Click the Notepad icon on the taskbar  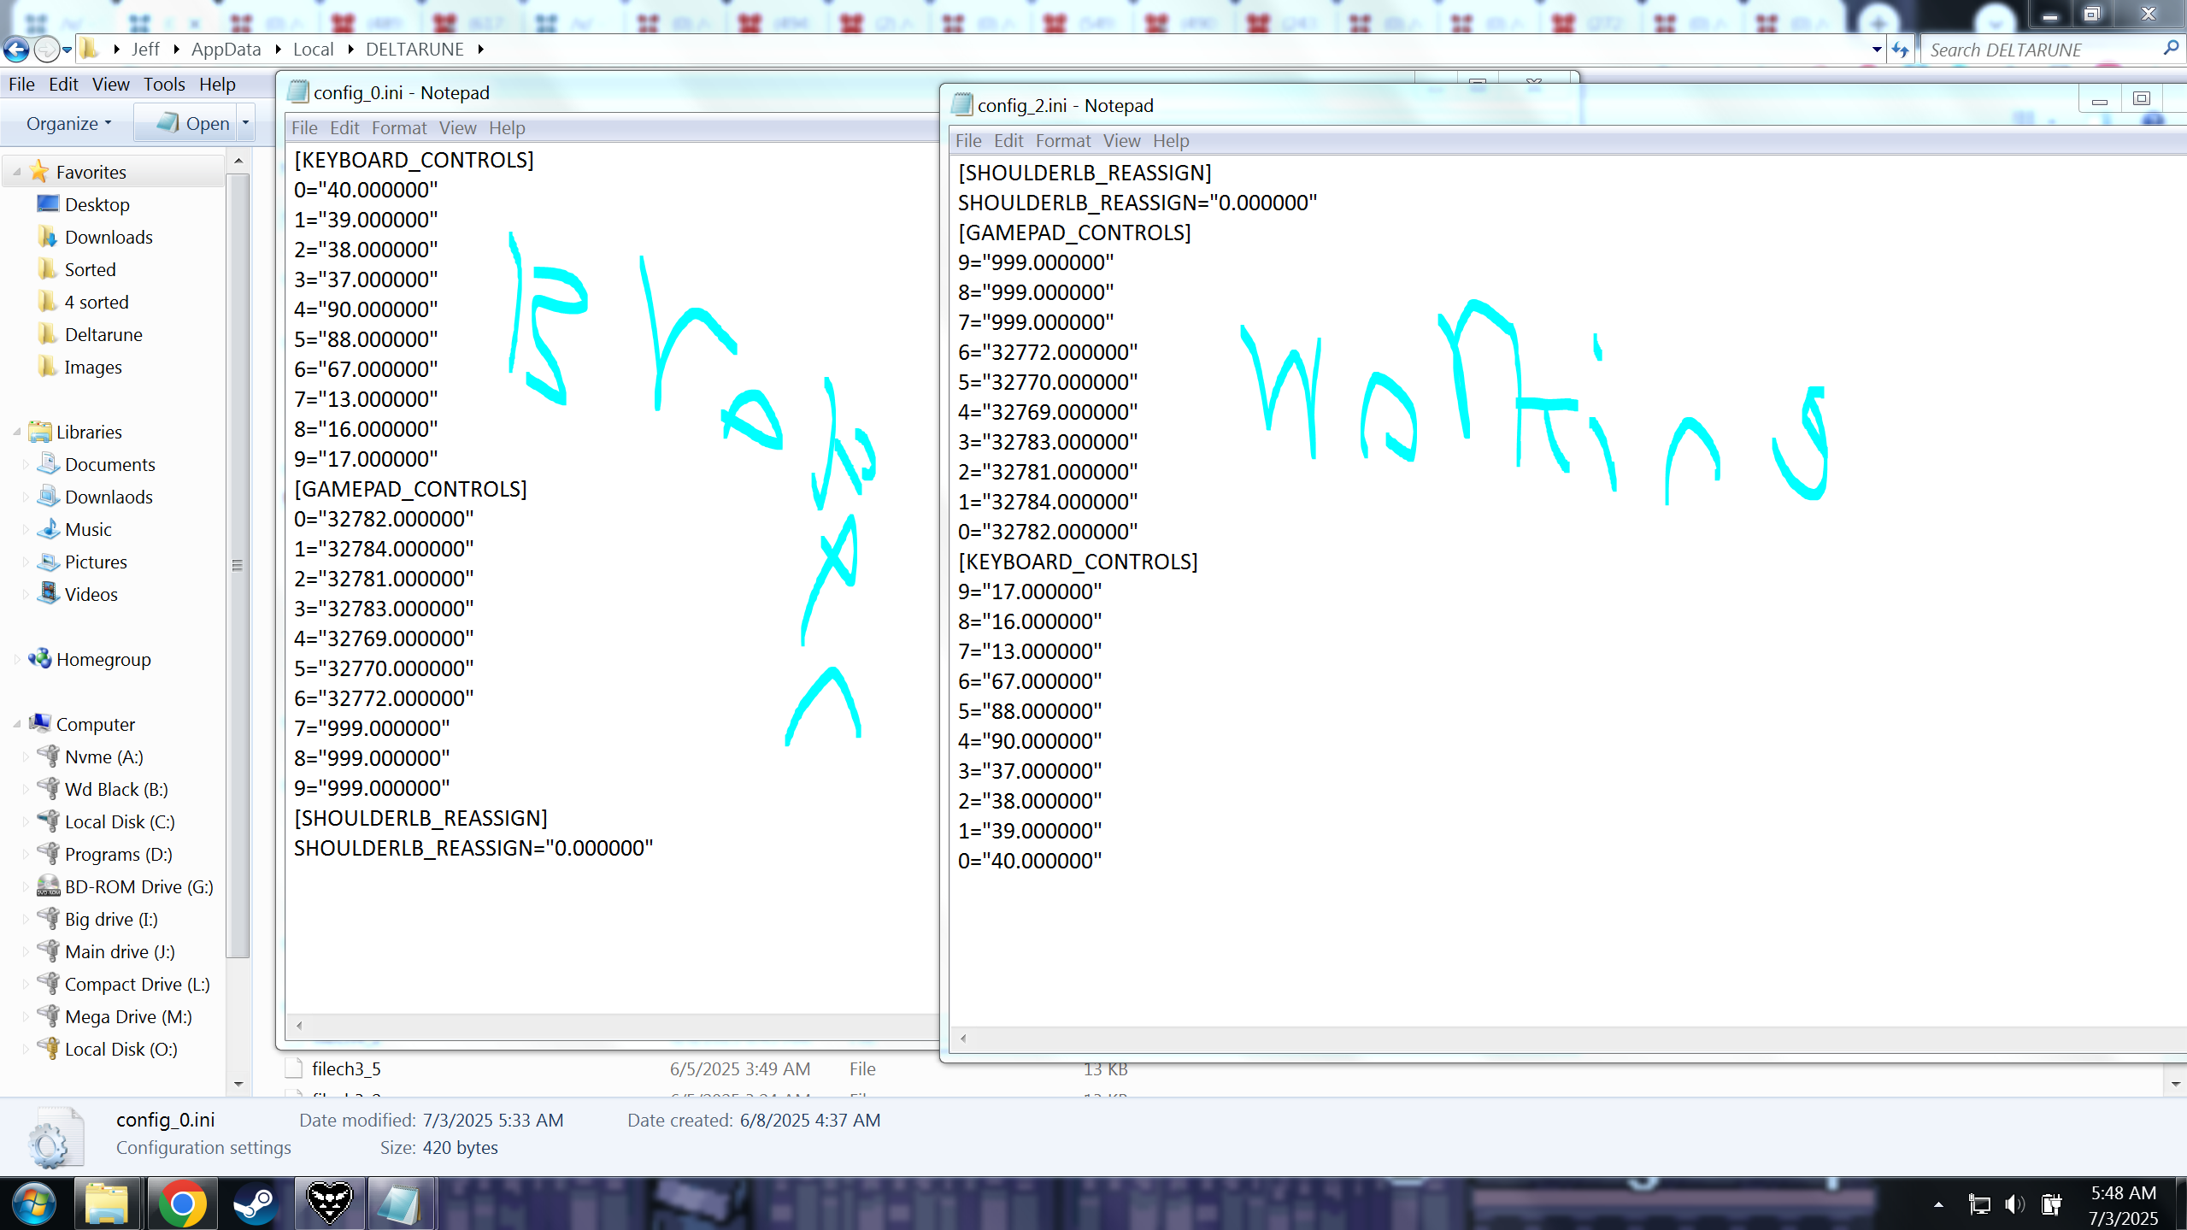click(x=400, y=1204)
